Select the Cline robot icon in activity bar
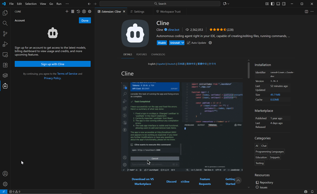The width and height of the screenshot is (317, 194). 5,86
